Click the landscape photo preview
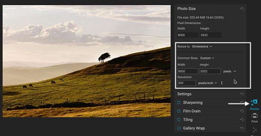Image resolution: width=261 pixels, height=136 pixels. point(87,61)
